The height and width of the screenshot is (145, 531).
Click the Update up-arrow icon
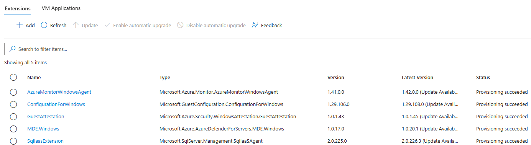76,25
